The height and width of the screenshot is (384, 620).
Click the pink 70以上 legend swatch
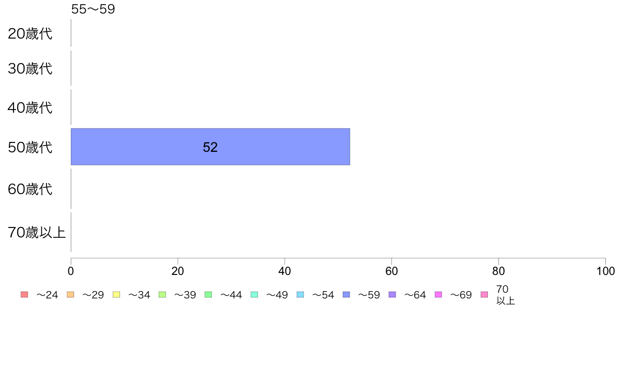click(x=484, y=295)
